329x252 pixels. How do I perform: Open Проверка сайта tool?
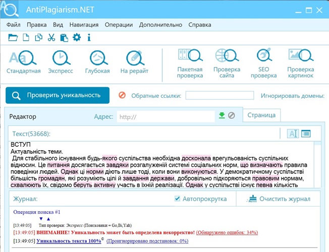[227, 64]
